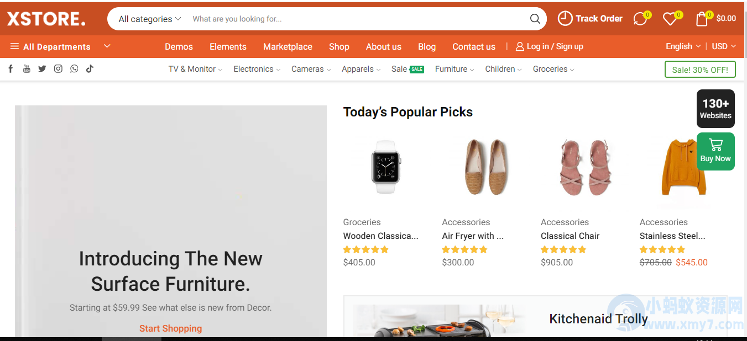Open the Facebook social icon

click(x=11, y=68)
